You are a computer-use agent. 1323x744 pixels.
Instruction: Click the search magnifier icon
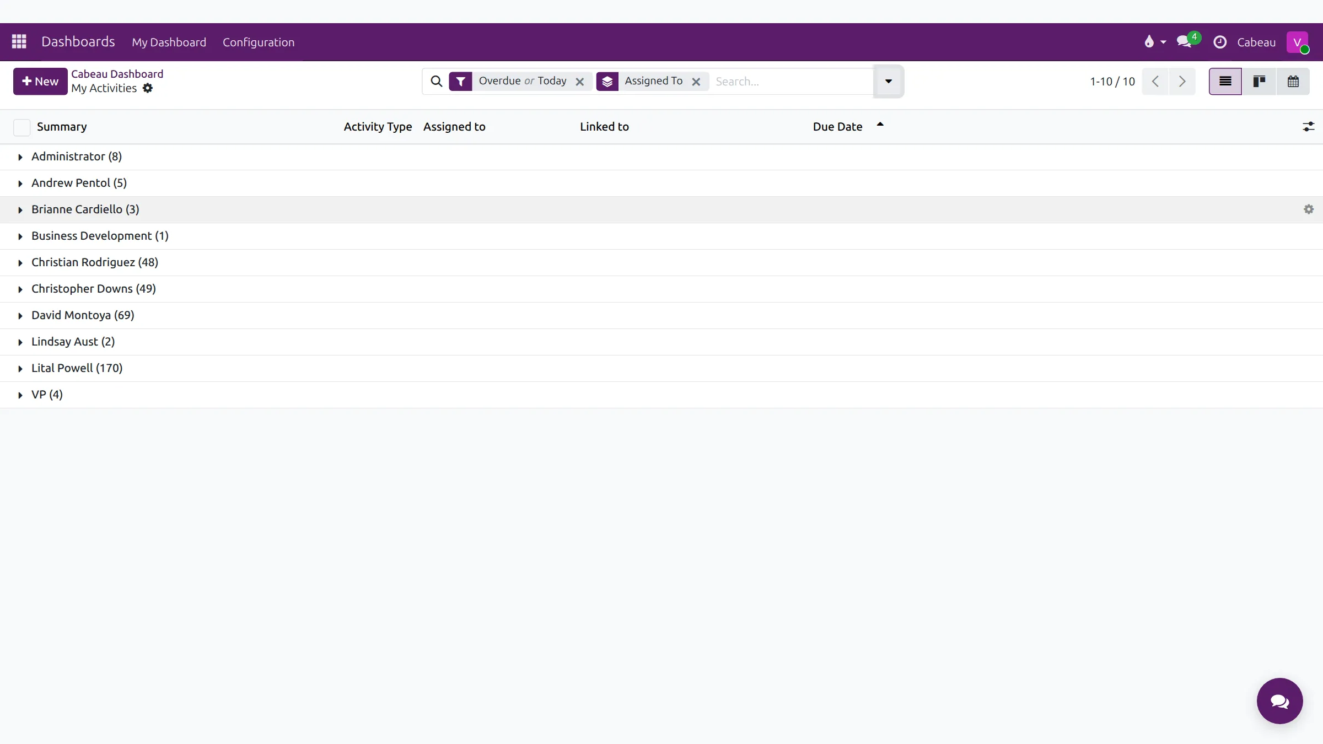pos(436,82)
